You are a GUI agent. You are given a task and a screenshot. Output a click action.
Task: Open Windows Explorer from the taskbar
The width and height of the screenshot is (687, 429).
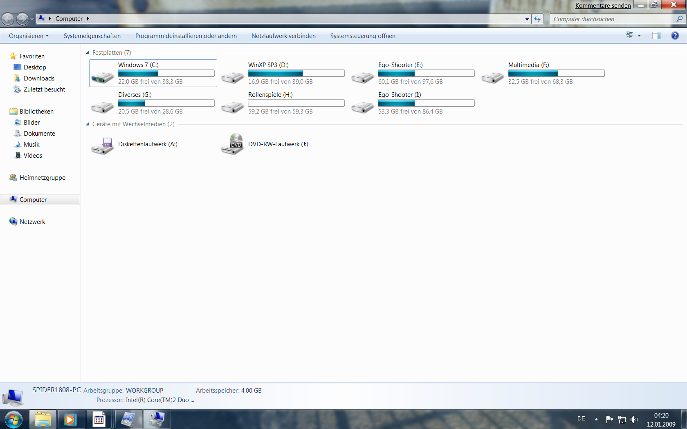point(43,420)
